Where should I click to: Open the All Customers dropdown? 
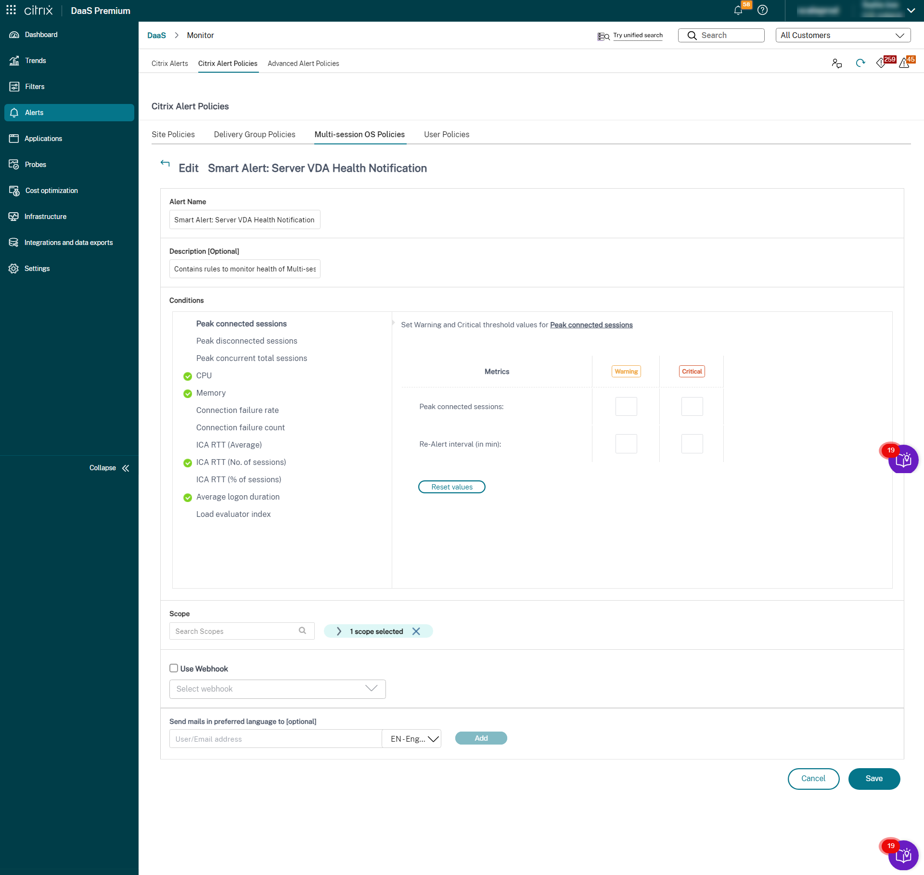pos(843,35)
